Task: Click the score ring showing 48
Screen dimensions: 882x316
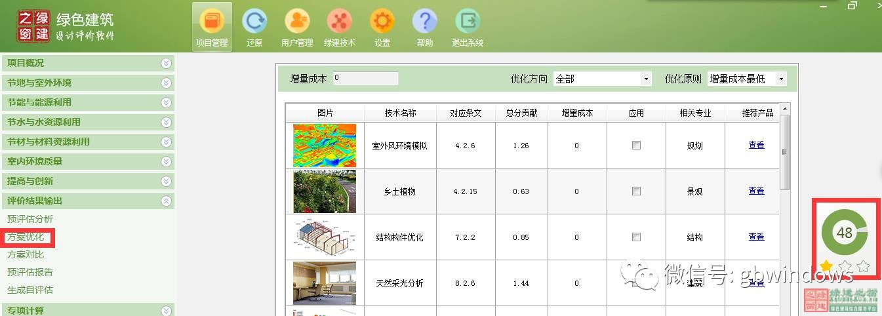Action: (844, 233)
